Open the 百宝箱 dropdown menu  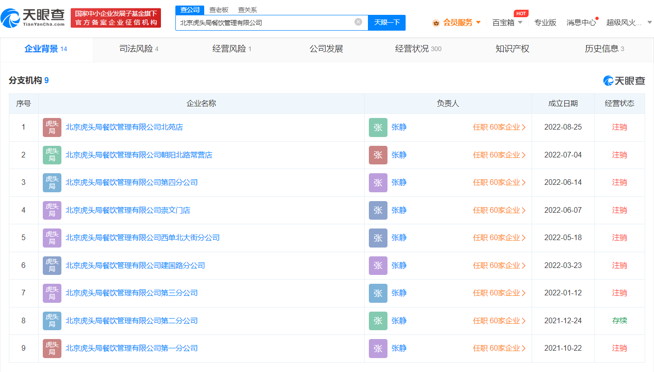click(506, 22)
